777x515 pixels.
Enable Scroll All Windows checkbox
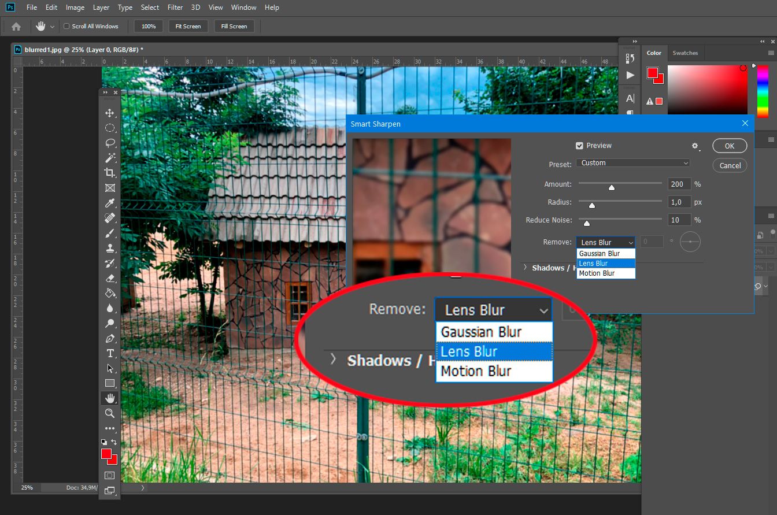click(x=66, y=27)
